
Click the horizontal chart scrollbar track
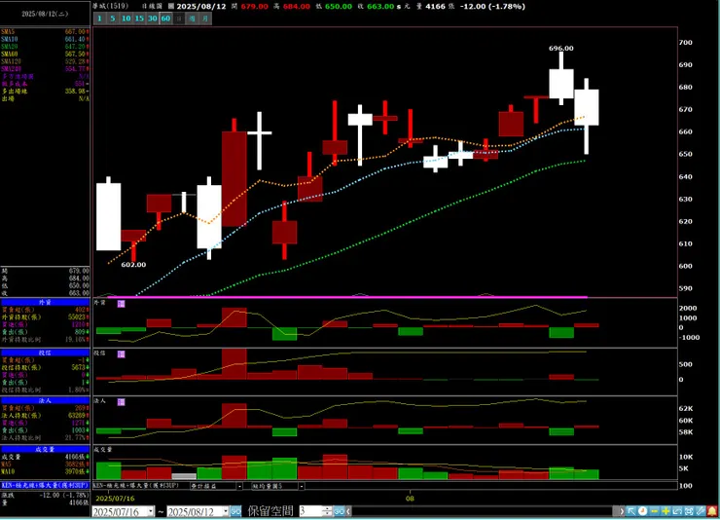coord(483,511)
